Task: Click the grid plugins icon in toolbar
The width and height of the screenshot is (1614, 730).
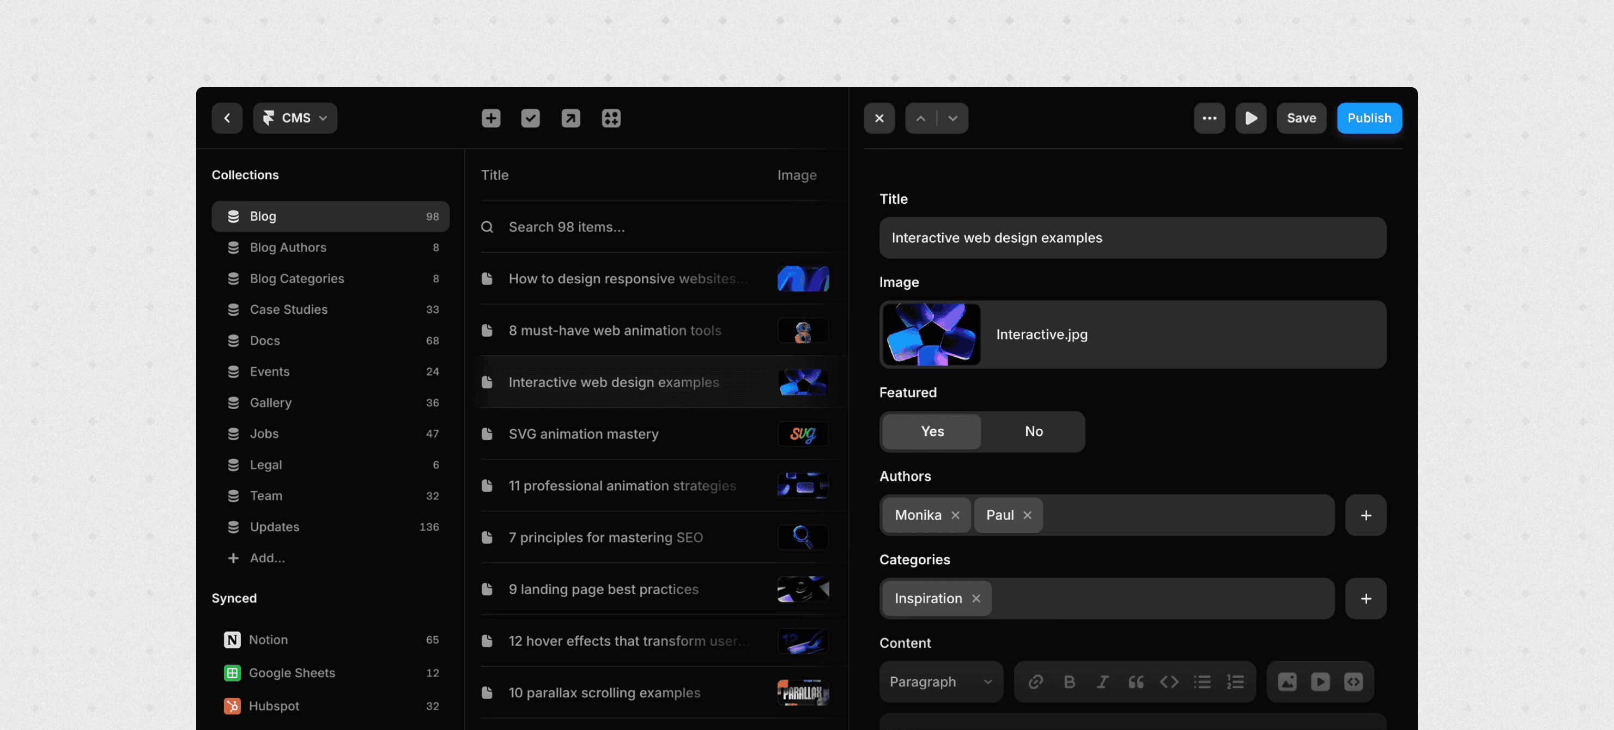Action: pyautogui.click(x=610, y=118)
